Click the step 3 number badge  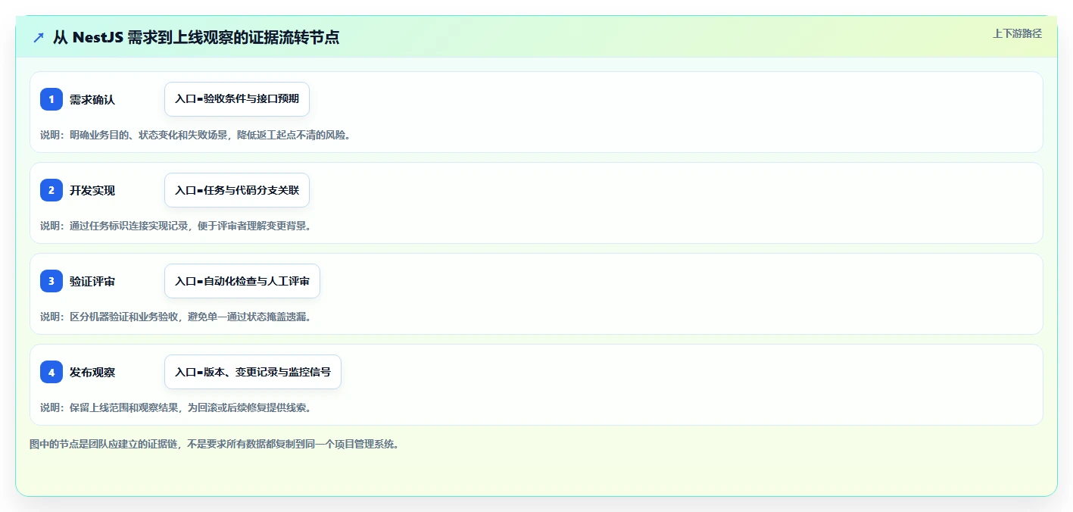pos(51,281)
